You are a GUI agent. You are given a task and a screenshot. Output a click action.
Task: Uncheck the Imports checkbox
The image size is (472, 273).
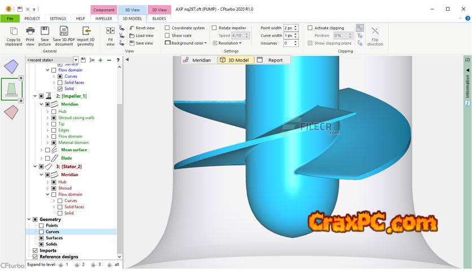point(35,250)
